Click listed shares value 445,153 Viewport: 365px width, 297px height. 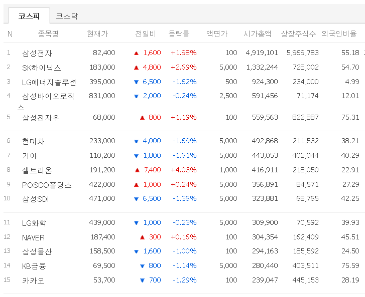pos(305,280)
